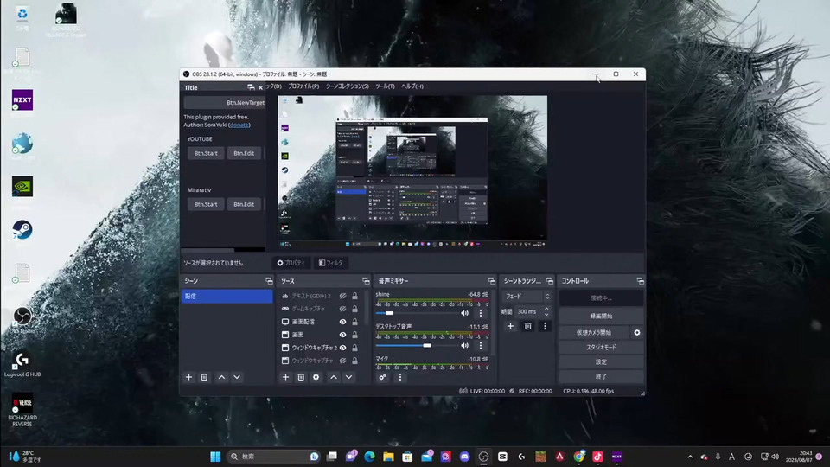830x467 pixels.
Task: Hide the 画面配信 source via eye icon
Action: (342, 322)
